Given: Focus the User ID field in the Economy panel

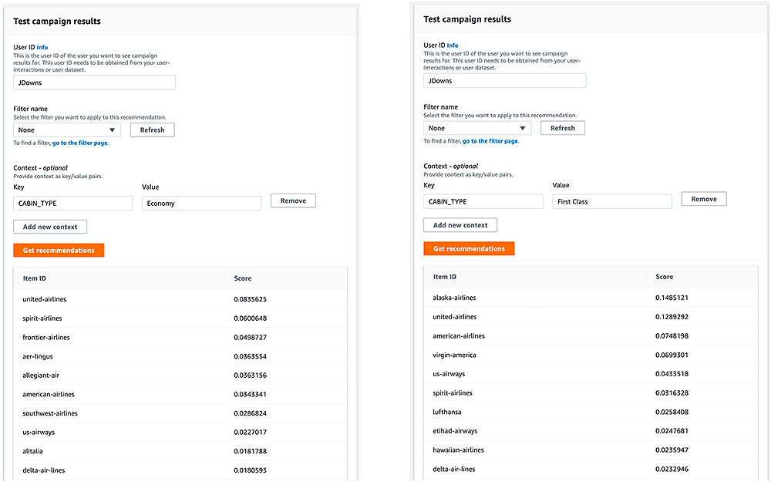Looking at the screenshot, I should tap(94, 83).
